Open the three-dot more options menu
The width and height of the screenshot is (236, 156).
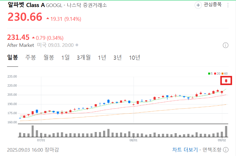(x=228, y=5)
